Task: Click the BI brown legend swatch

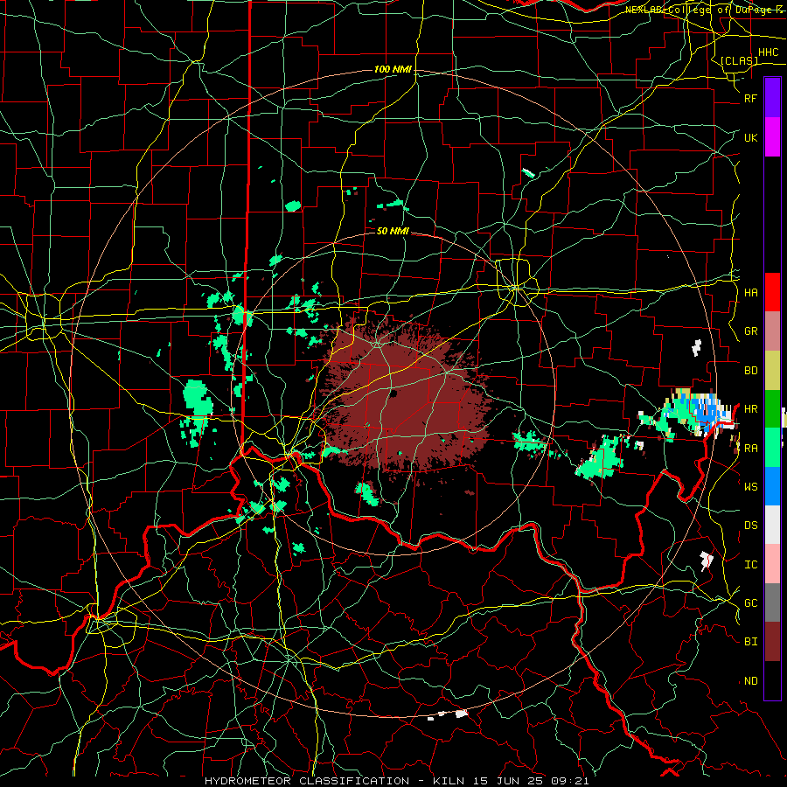Action: (772, 642)
